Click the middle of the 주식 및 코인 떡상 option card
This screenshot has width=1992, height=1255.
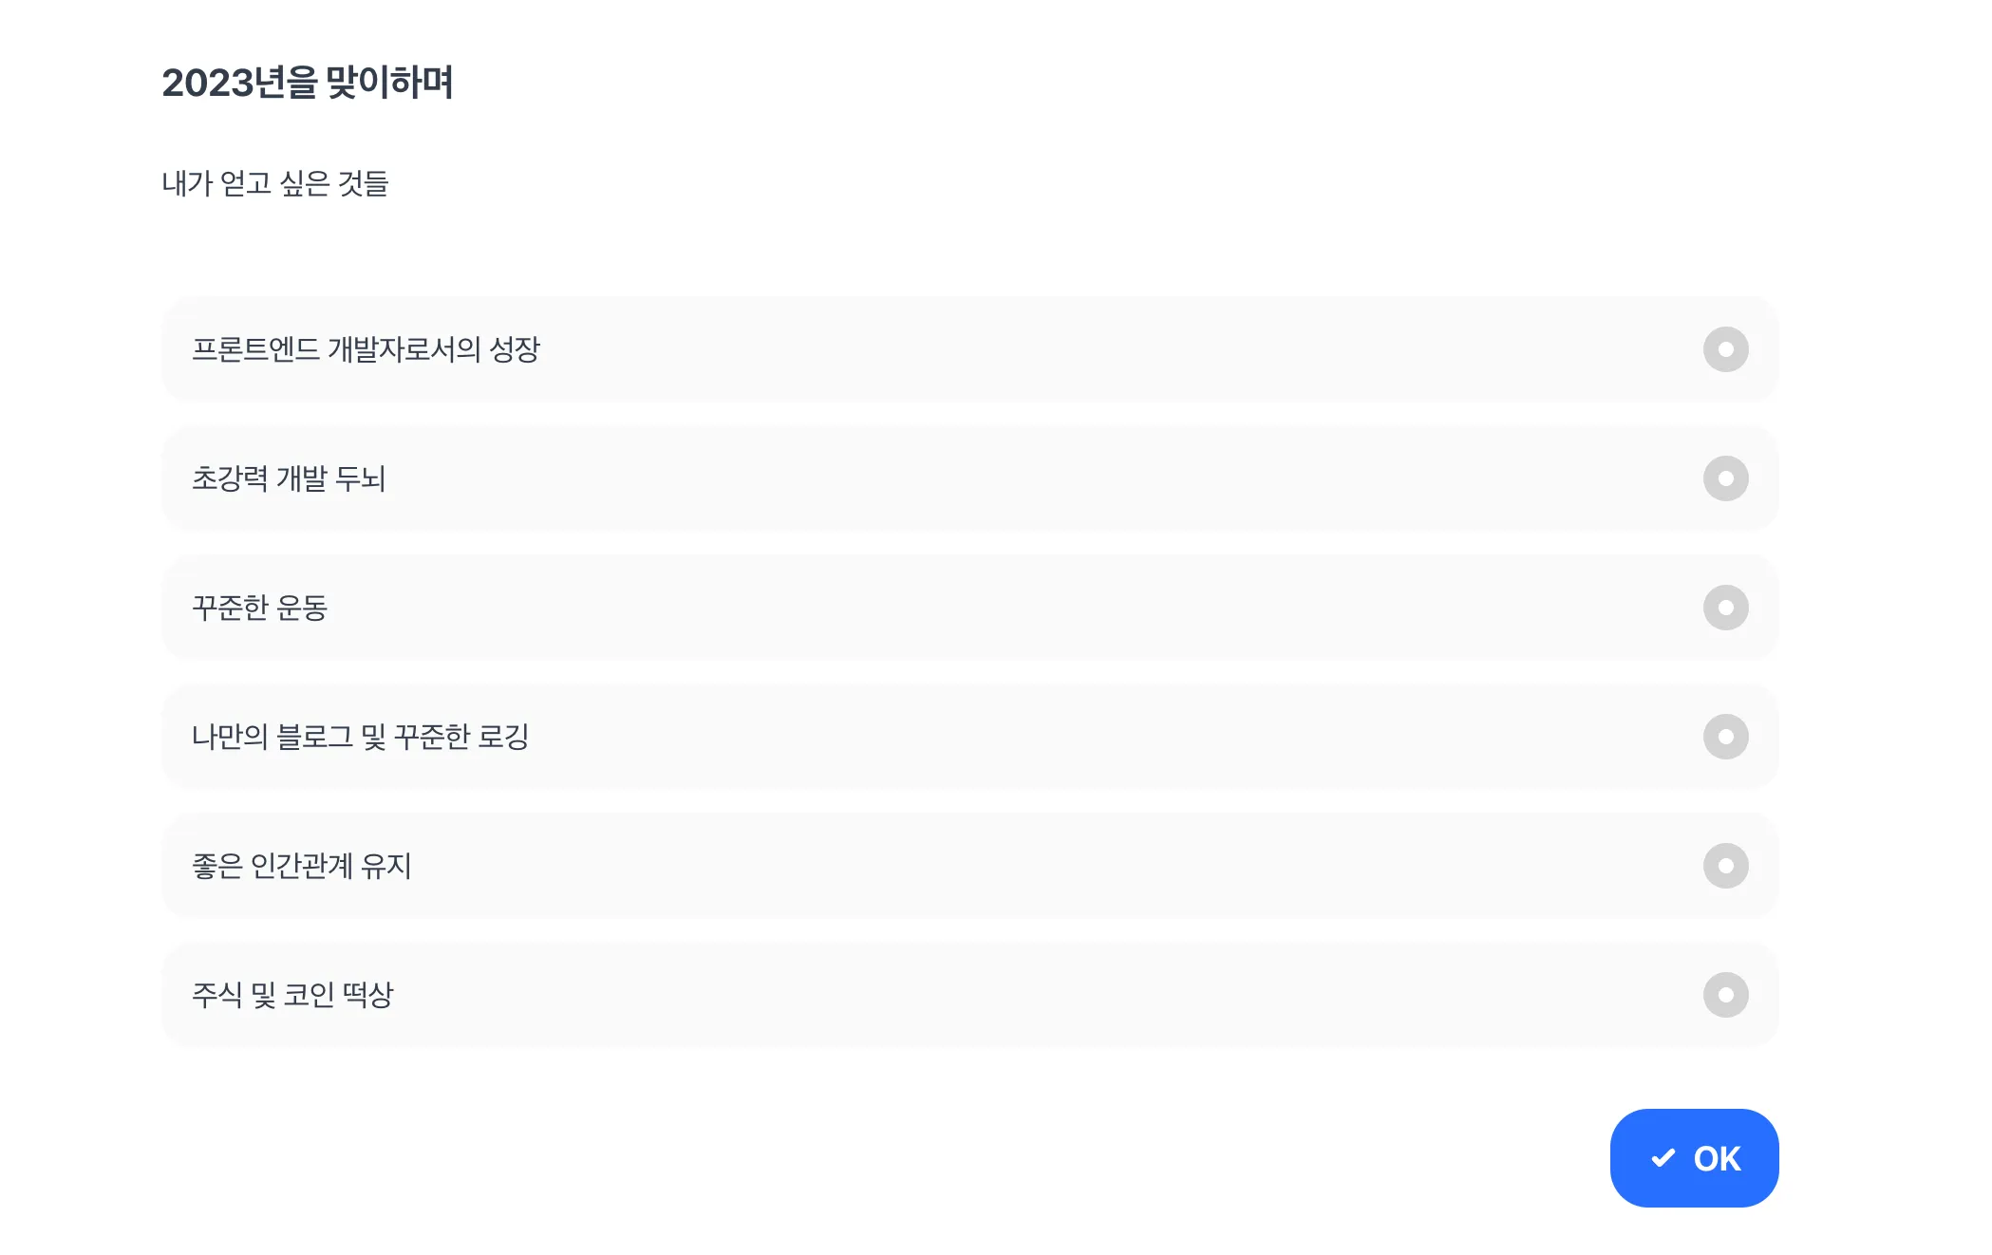pyautogui.click(x=969, y=995)
